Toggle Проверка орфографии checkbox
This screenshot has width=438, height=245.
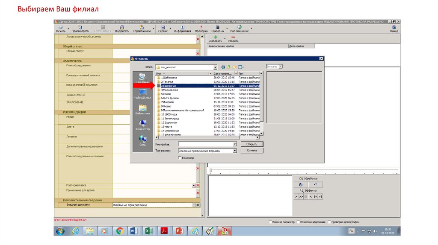pos(329,222)
